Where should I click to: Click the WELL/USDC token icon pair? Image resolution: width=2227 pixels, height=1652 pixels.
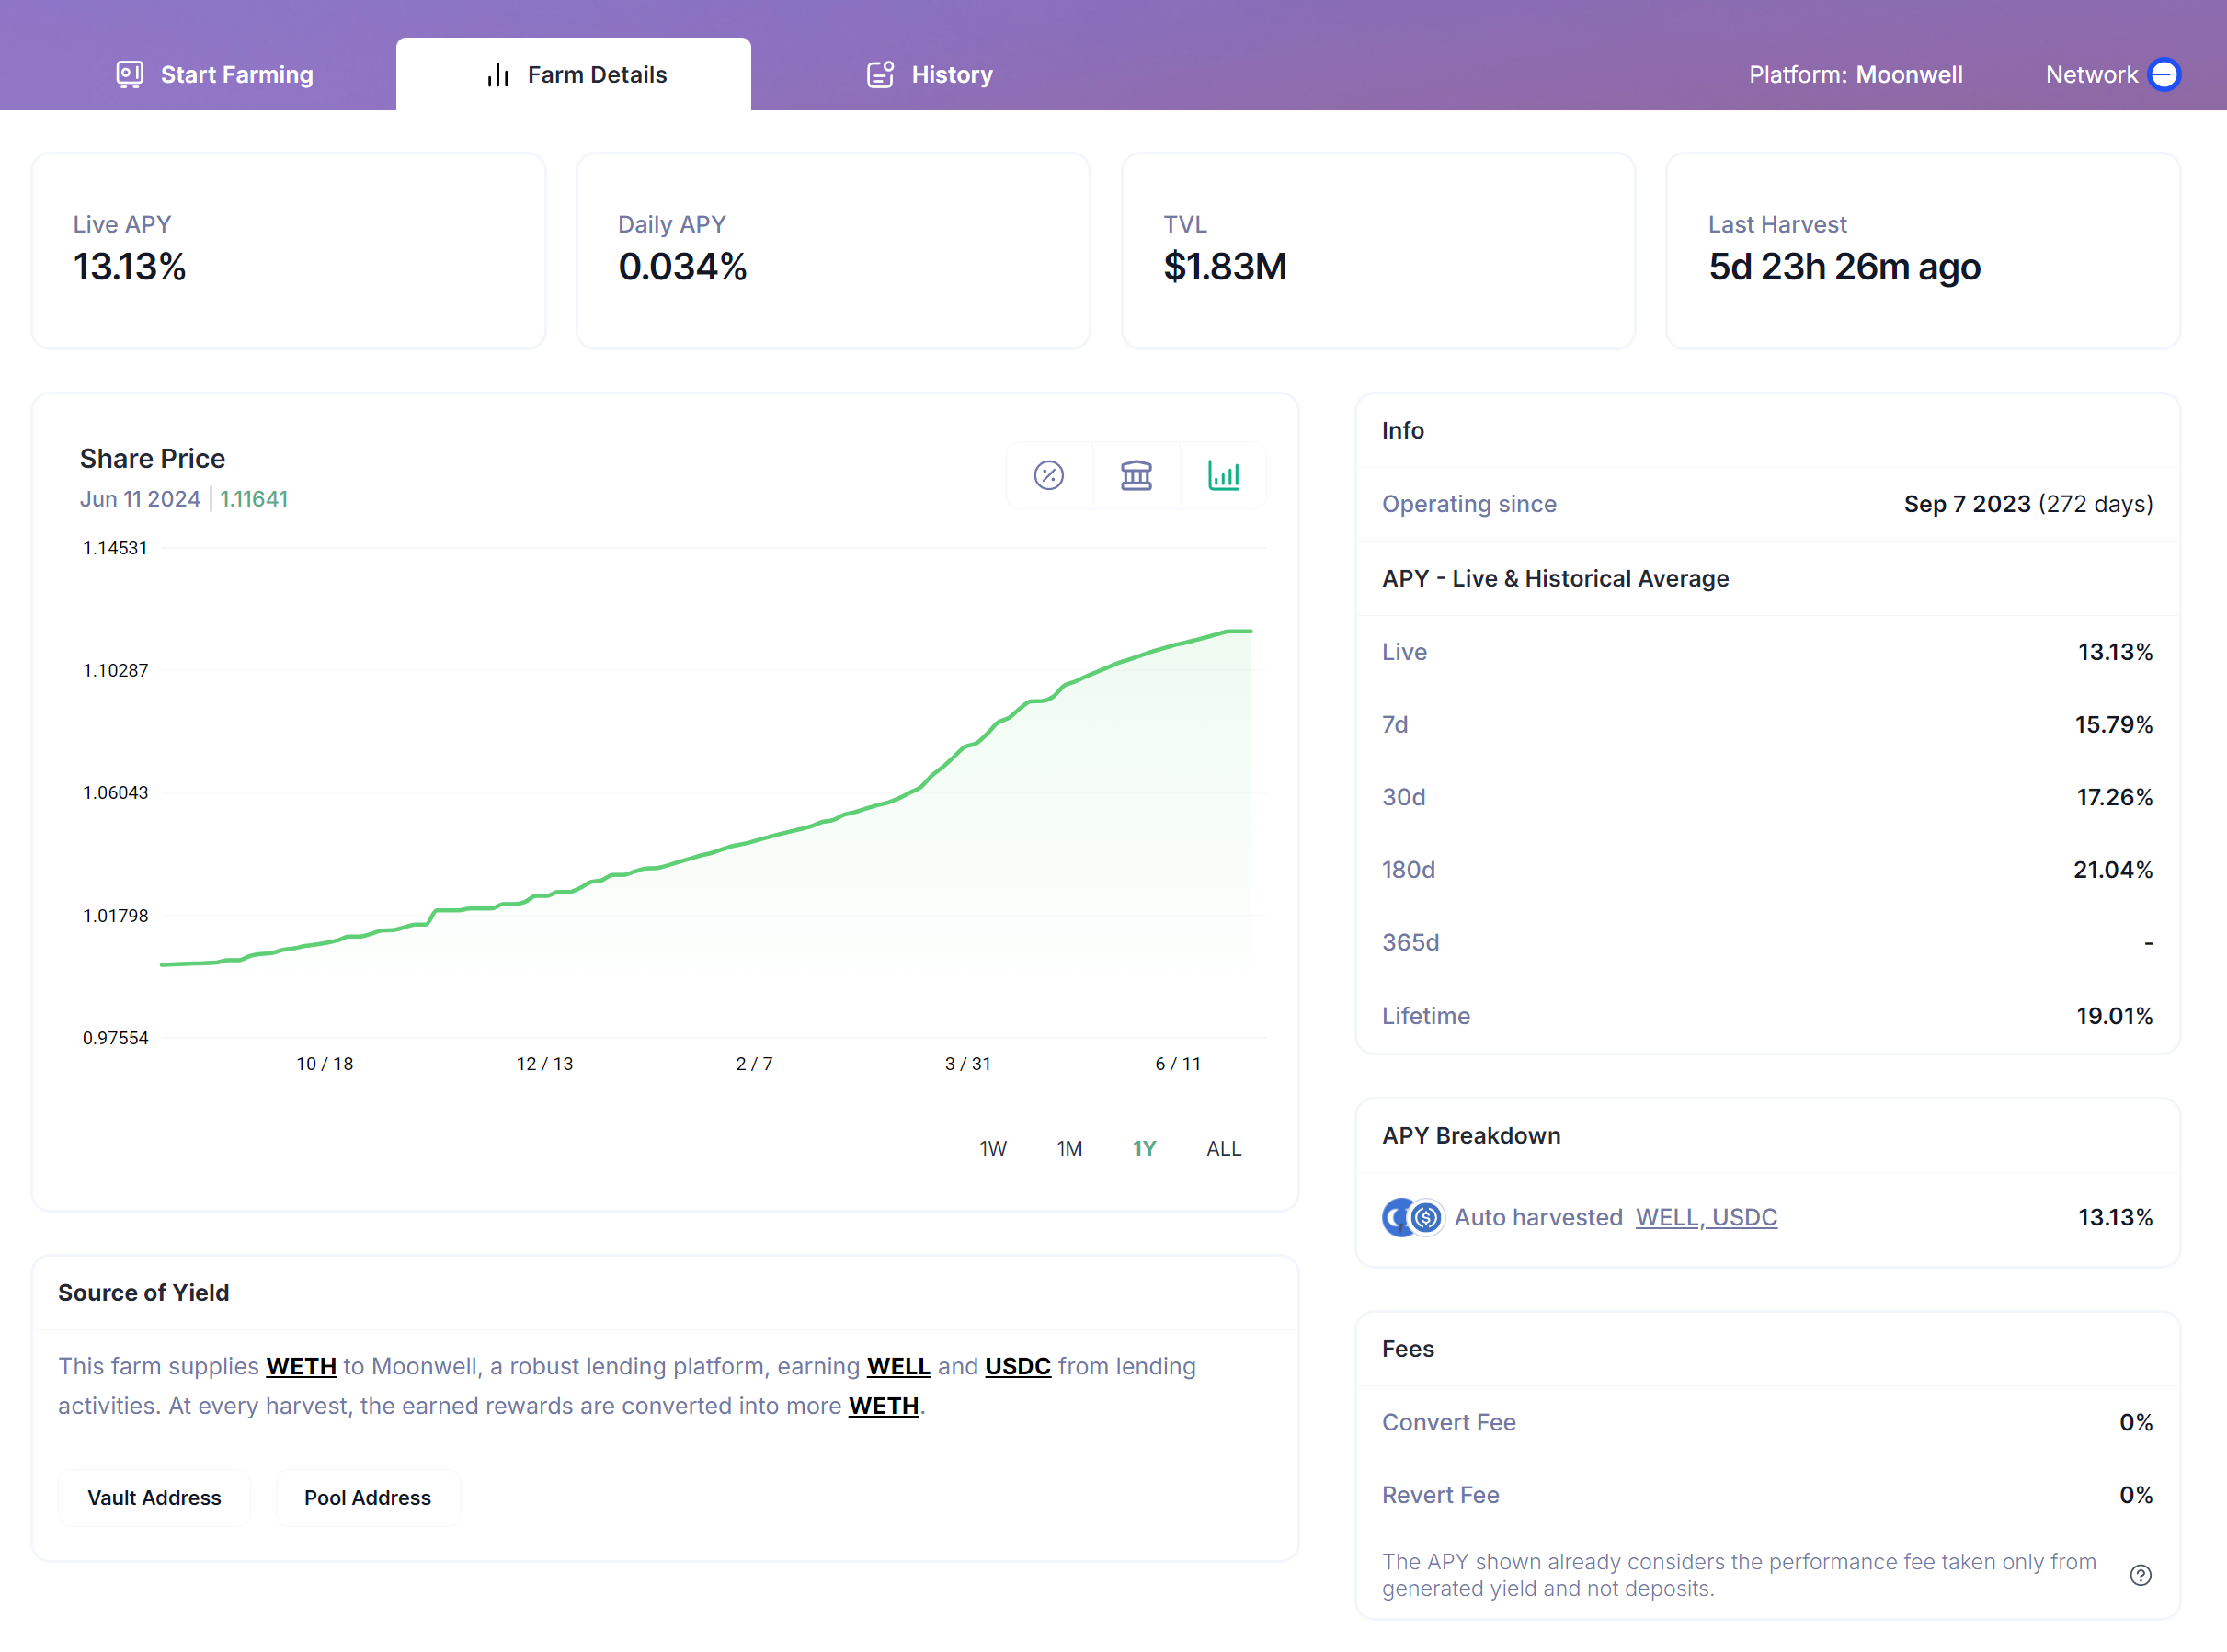[x=1413, y=1217]
